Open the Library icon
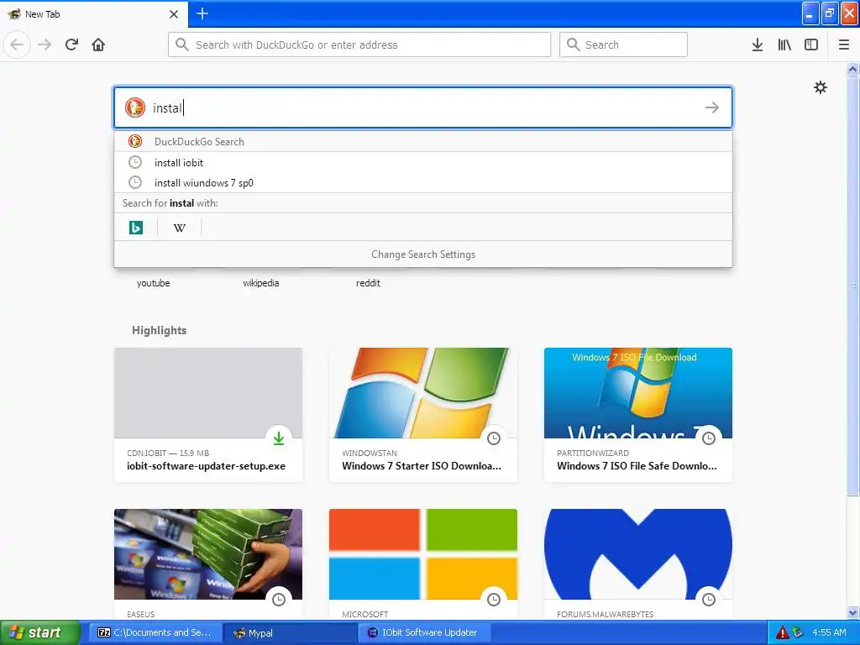The height and width of the screenshot is (645, 860). click(784, 45)
